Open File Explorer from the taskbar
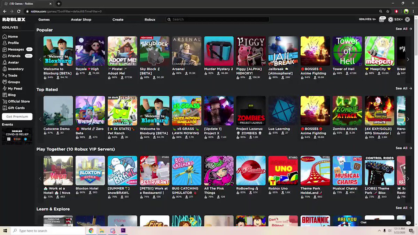The width and height of the screenshot is (418, 235). (x=102, y=230)
